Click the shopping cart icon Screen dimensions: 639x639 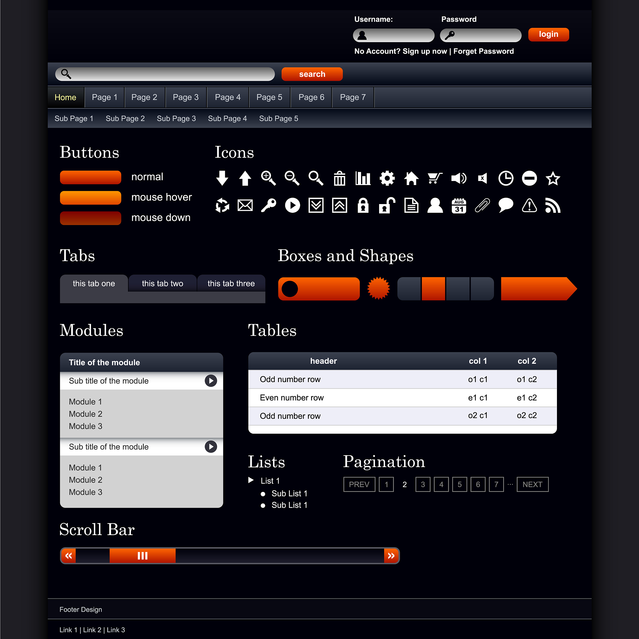435,178
